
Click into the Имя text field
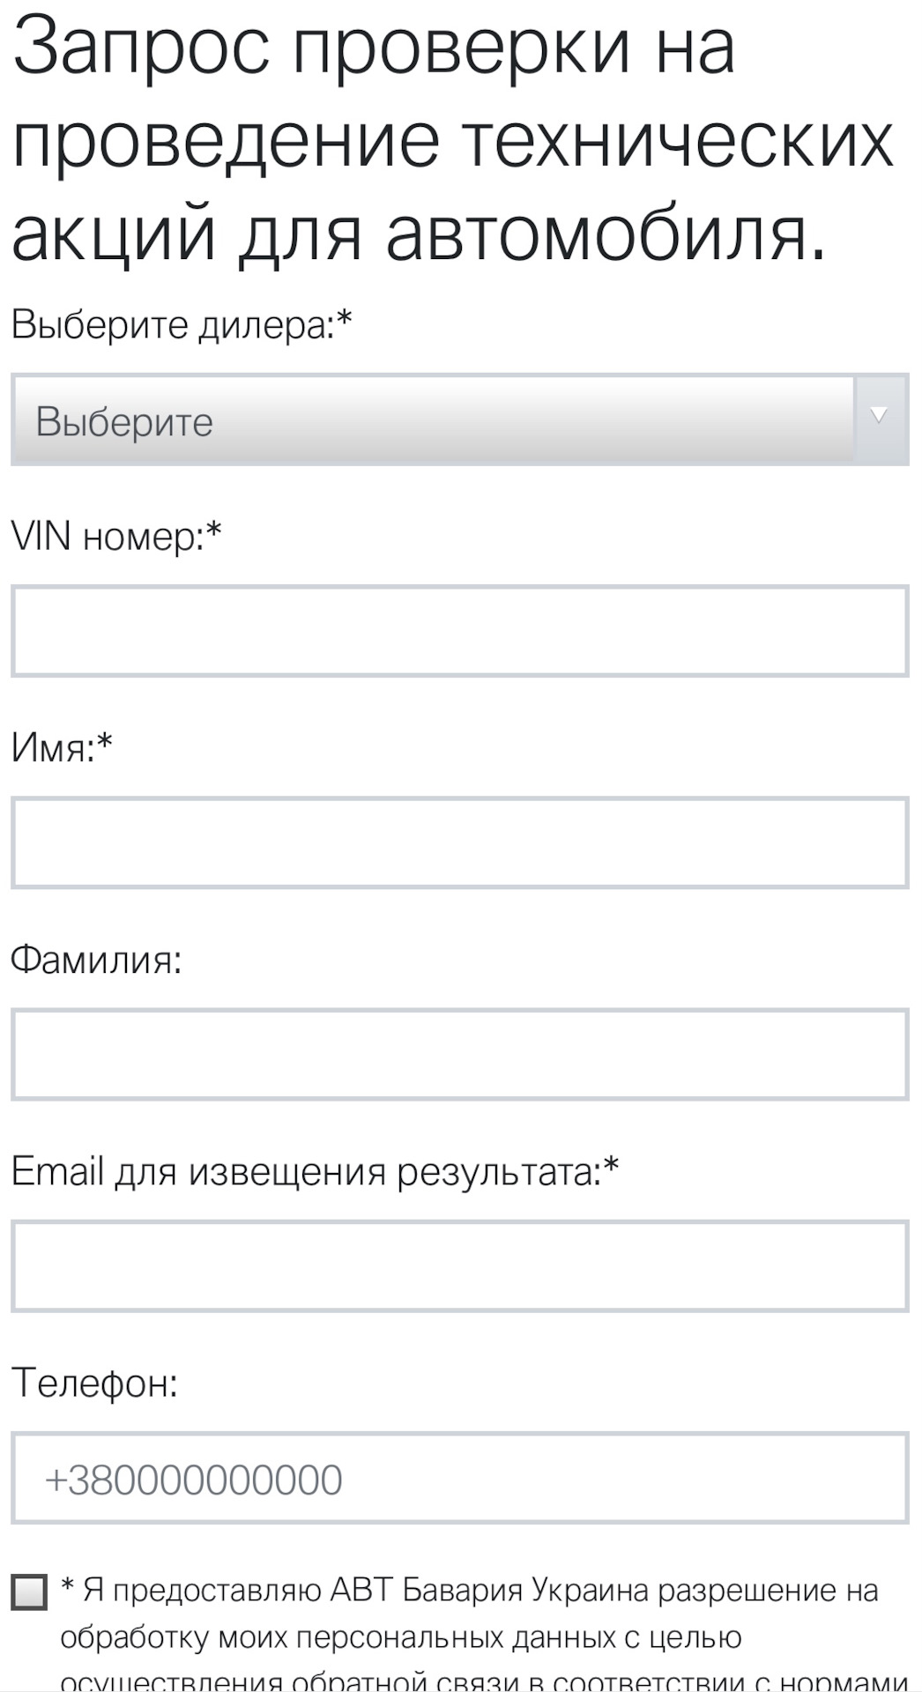click(x=459, y=842)
